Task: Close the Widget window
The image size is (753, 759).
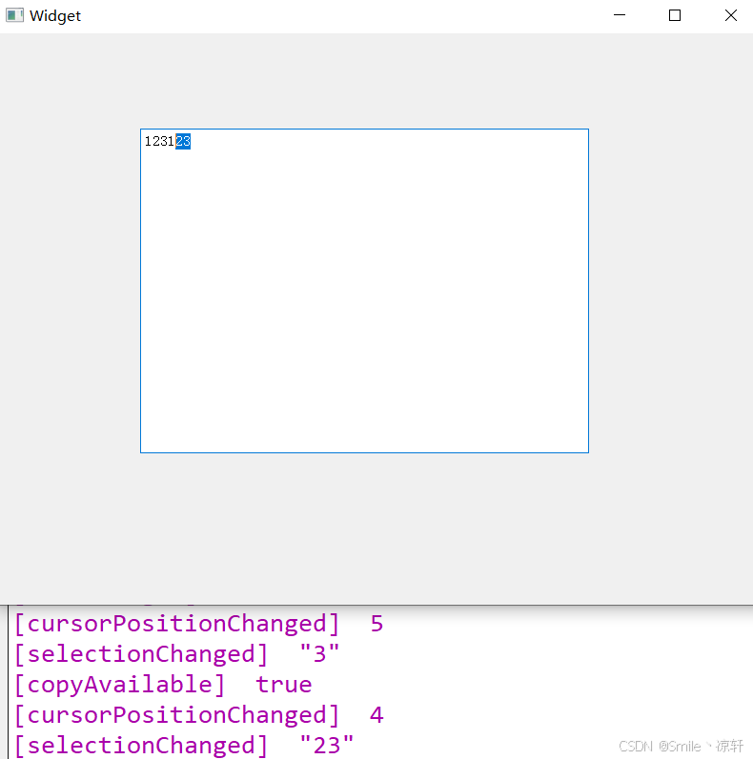Action: (731, 15)
